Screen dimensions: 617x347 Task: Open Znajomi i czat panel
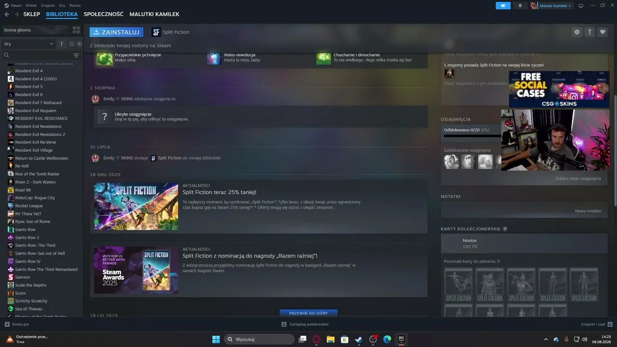pos(597,324)
